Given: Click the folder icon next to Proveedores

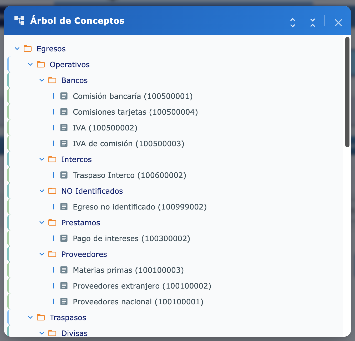Looking at the screenshot, I should pyautogui.click(x=53, y=254).
